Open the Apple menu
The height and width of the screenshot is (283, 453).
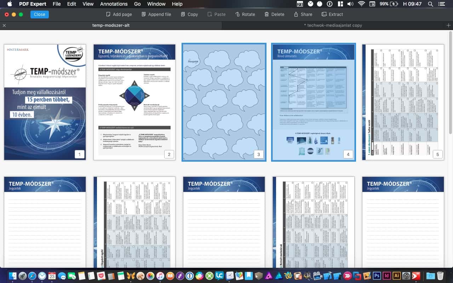point(10,4)
